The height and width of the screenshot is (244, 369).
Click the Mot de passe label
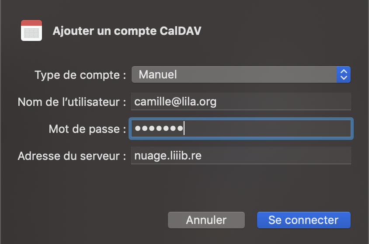coord(87,129)
